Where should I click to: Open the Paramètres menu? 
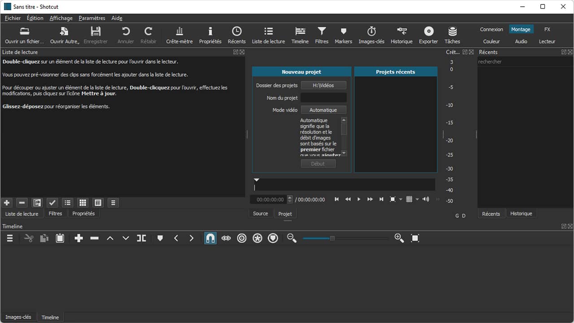pos(92,18)
